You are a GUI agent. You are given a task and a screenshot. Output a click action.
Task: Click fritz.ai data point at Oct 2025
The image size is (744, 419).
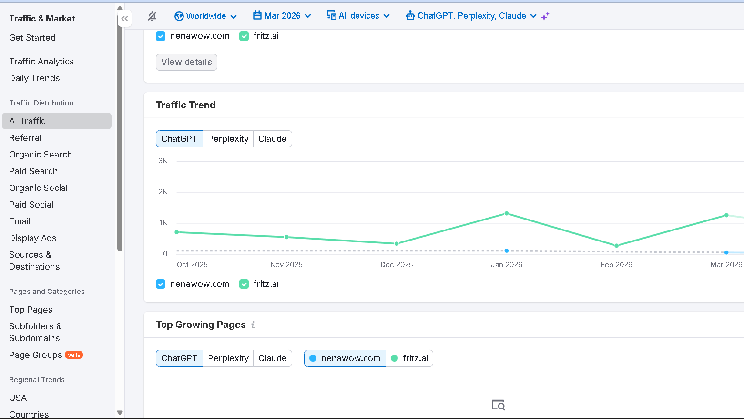177,232
